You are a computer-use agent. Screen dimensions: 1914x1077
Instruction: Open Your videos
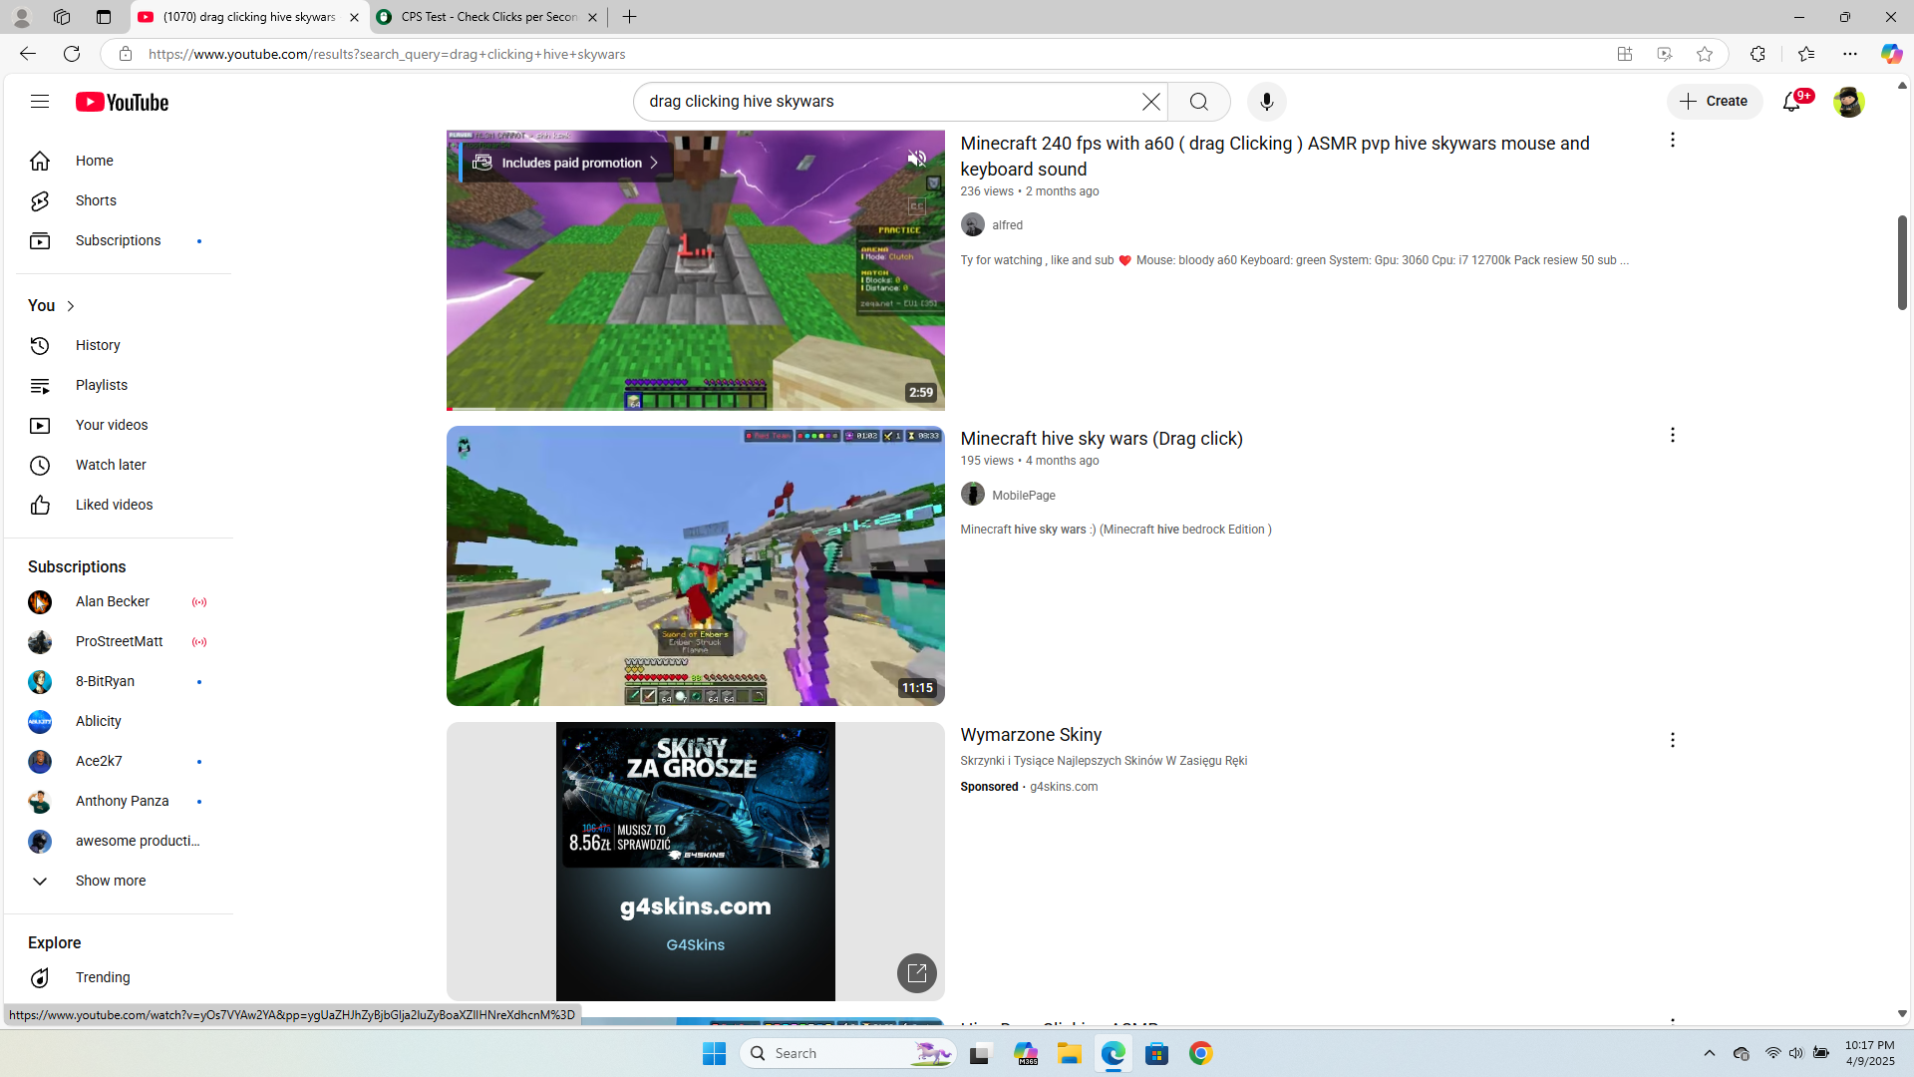tap(120, 425)
